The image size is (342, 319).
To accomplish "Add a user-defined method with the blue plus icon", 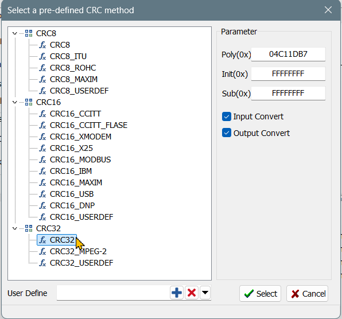I will 177,293.
